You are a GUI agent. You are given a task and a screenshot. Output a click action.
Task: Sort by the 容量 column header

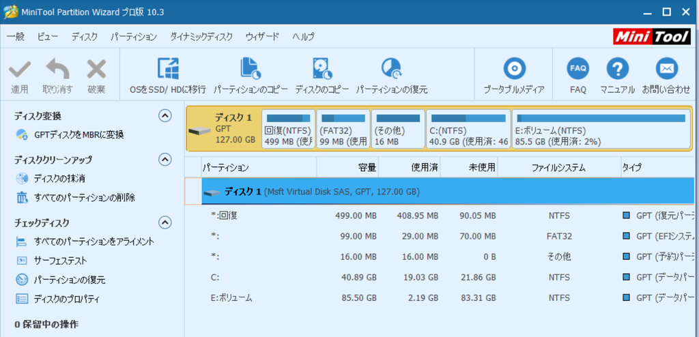click(x=347, y=168)
